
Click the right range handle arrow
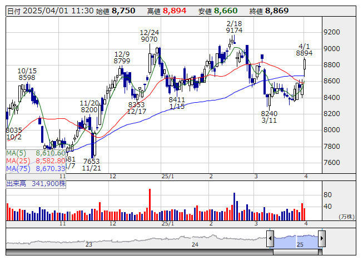click(x=322, y=238)
